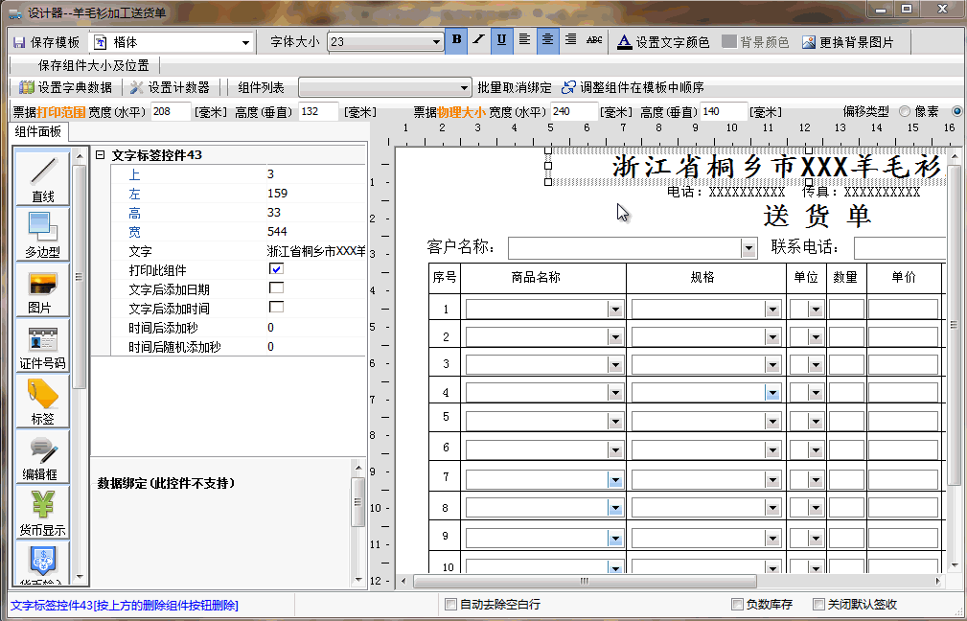The height and width of the screenshot is (621, 967).
Task: Check the 自动去除空白行 checkbox
Action: point(450,605)
